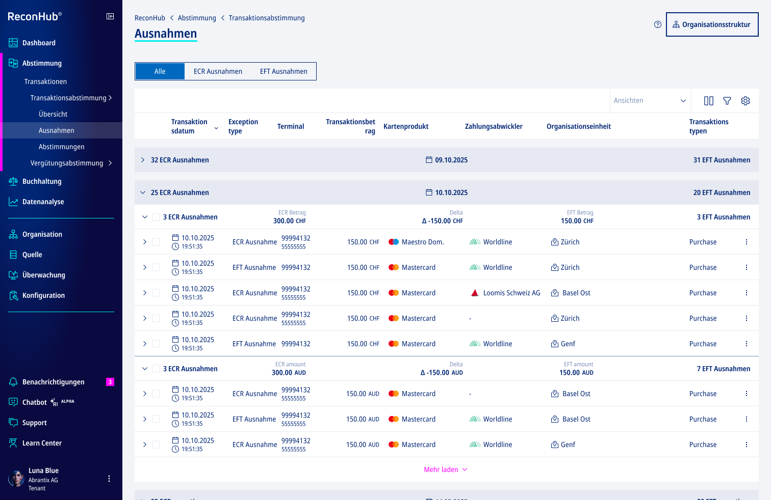Open the Chatbot from the sidebar
Image resolution: width=771 pixels, height=500 pixels.
tap(35, 402)
